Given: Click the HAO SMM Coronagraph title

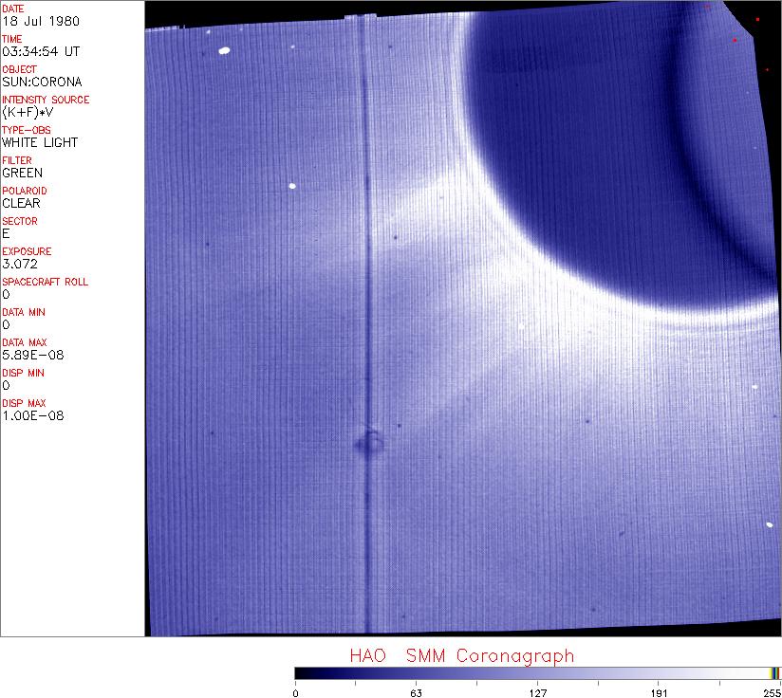Looking at the screenshot, I should point(461,656).
